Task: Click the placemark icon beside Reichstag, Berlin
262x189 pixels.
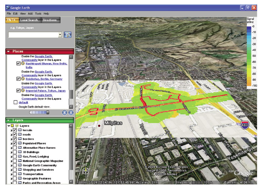Action: (x=23, y=79)
